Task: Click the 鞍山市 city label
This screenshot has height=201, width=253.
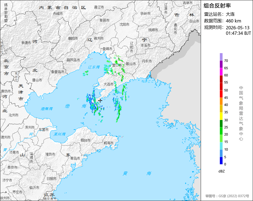Action: (x=131, y=64)
